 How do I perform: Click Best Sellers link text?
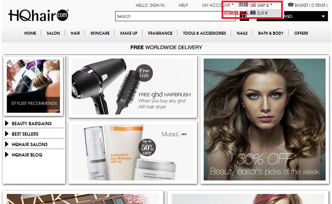point(25,134)
